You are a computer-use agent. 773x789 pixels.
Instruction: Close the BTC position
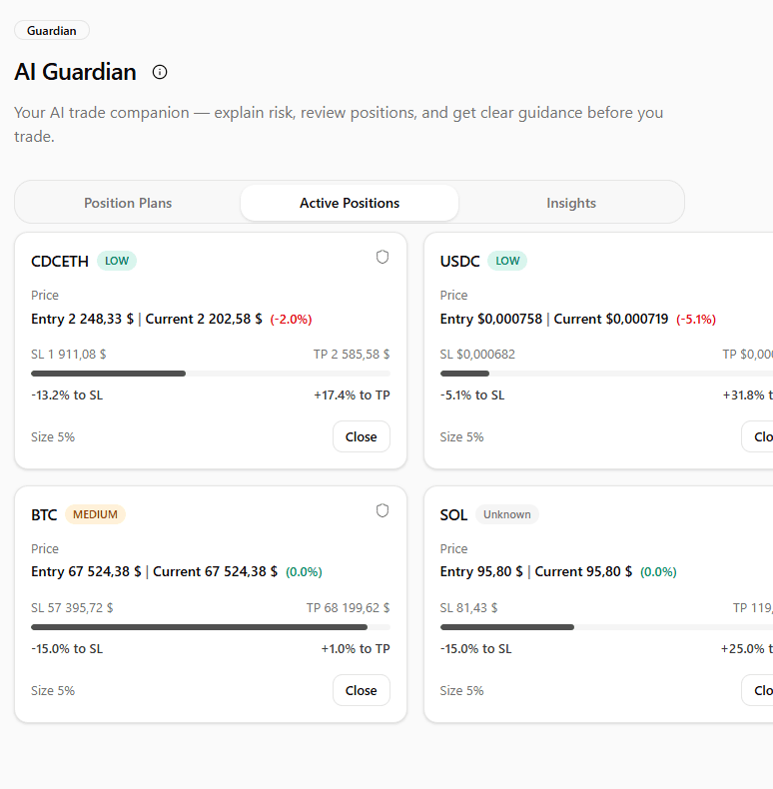[x=362, y=690]
